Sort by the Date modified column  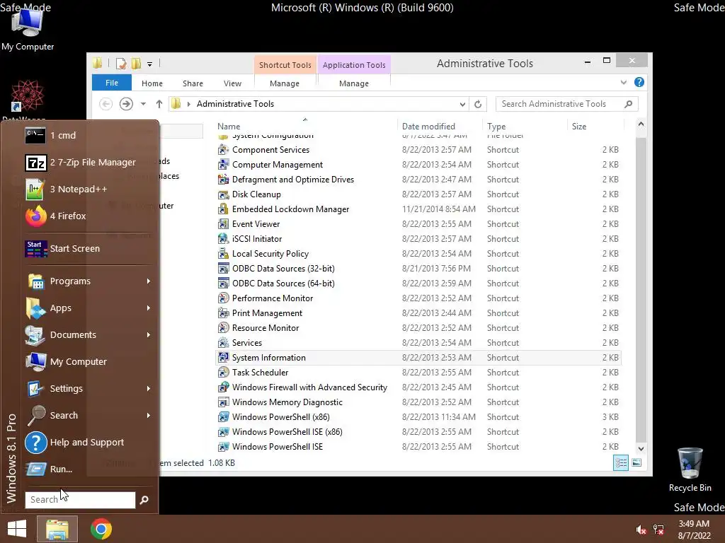pyautogui.click(x=440, y=126)
